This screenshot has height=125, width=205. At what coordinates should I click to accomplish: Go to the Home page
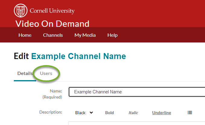25,35
